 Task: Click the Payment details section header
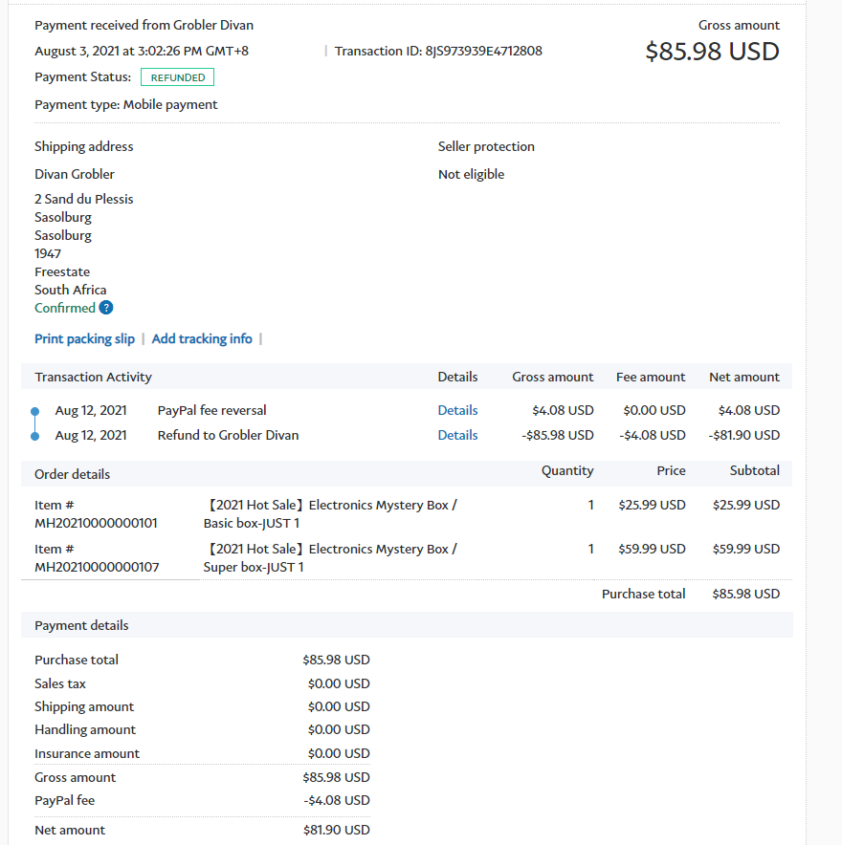point(81,625)
